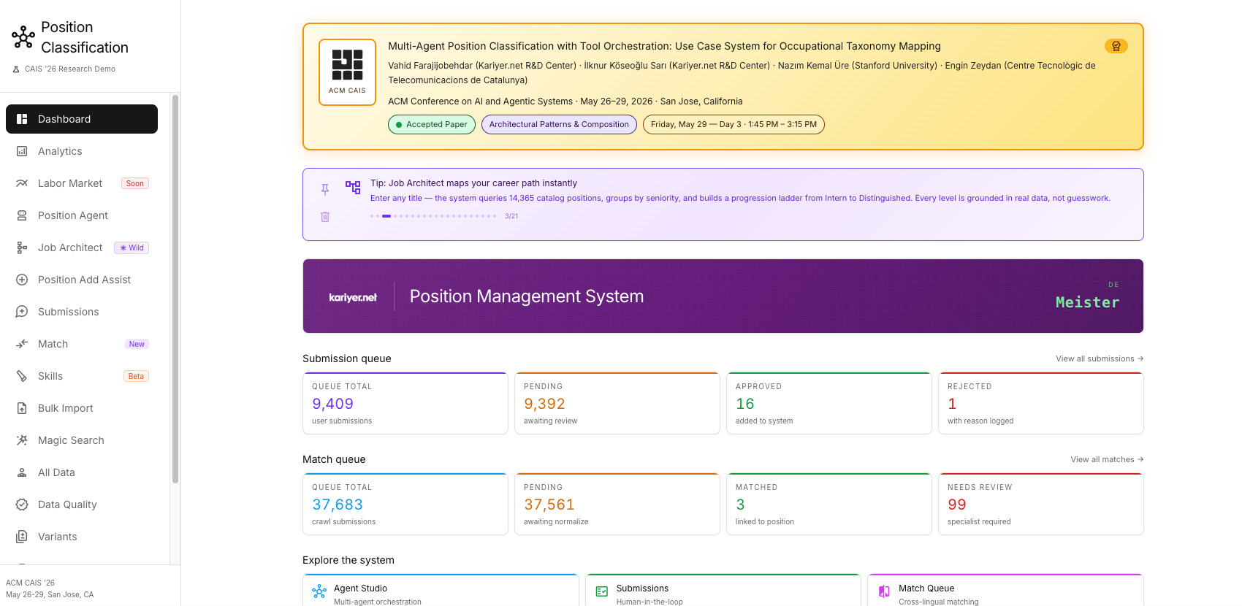Click the Agent Studio card icon

(x=319, y=591)
